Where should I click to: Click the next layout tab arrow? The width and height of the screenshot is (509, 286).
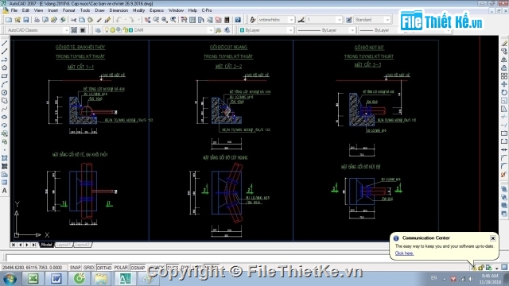pos(27,245)
